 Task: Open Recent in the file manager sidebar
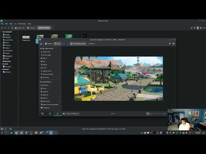6,53
